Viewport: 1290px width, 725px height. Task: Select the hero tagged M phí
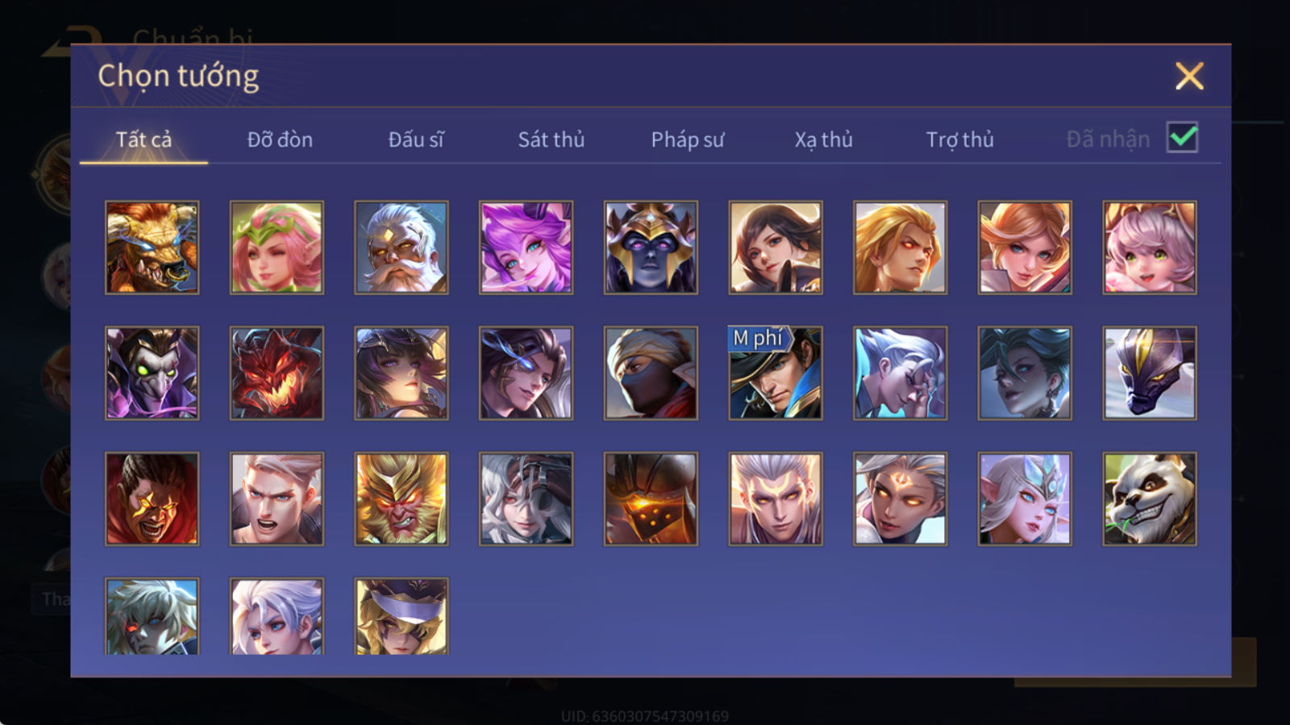pos(776,373)
